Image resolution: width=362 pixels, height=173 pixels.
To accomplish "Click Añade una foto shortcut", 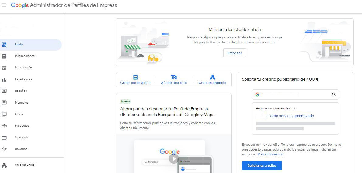I will pos(174,80).
